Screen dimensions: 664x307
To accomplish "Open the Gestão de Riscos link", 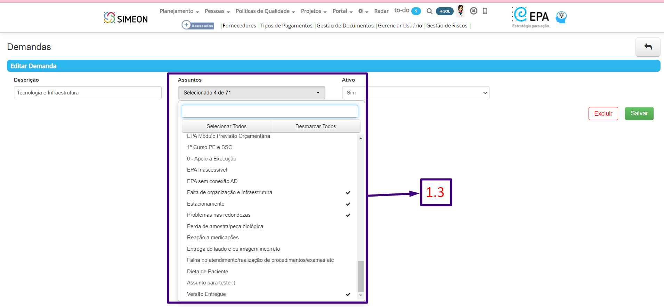I will tap(447, 26).
